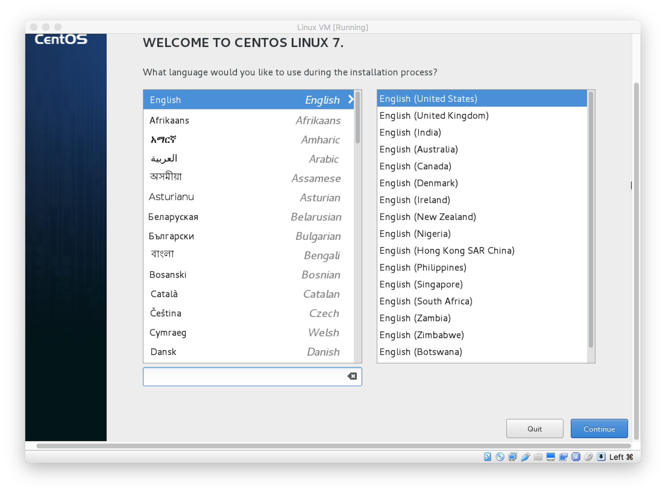Select English (United States) locale
The width and height of the screenshot is (666, 493).
482,98
